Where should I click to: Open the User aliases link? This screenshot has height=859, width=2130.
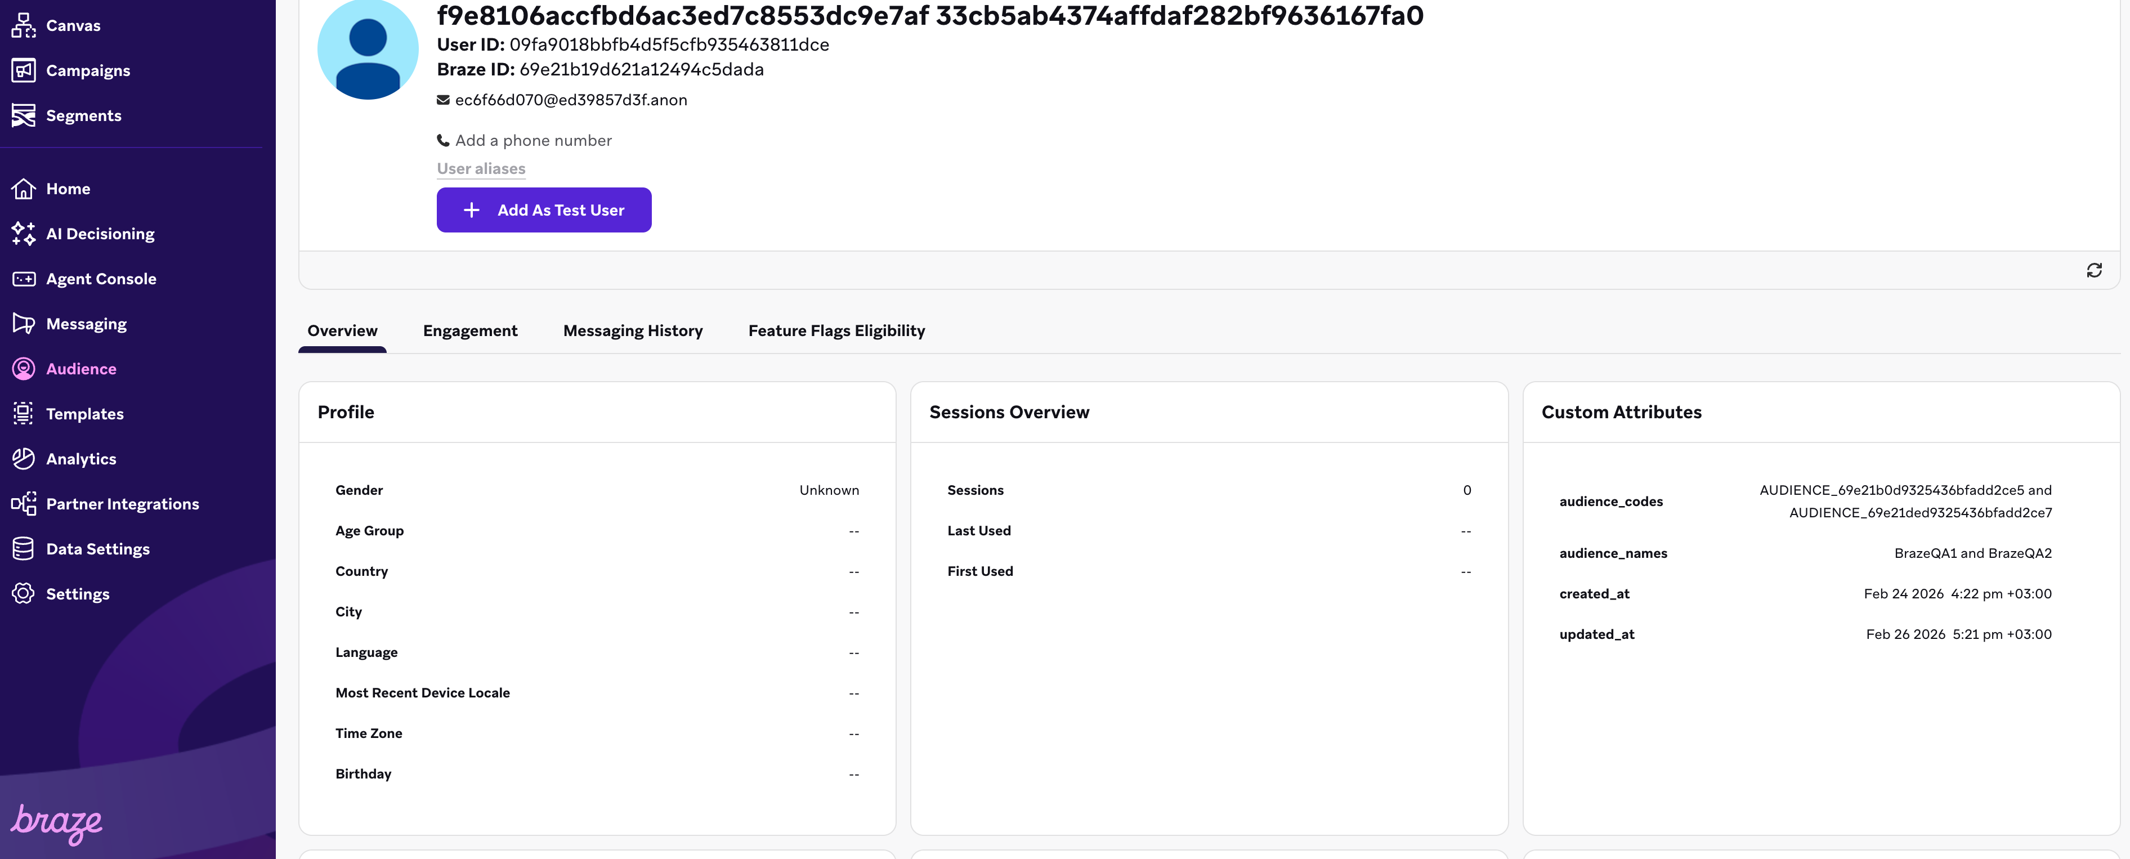(x=480, y=169)
